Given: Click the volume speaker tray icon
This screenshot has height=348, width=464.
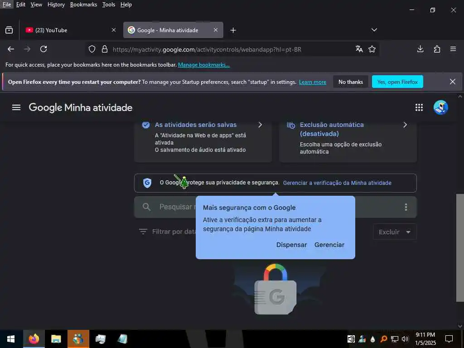Looking at the screenshot, I should 405,339.
